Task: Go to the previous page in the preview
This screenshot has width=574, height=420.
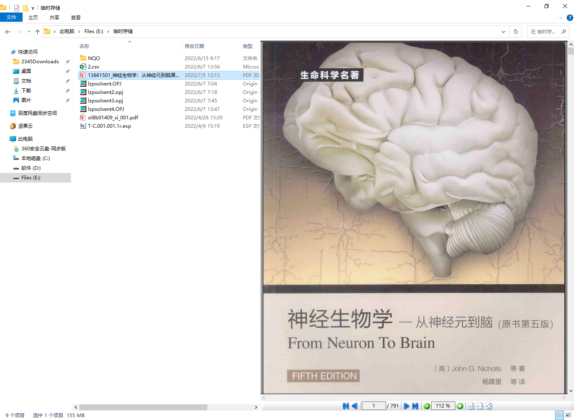Action: [355, 406]
